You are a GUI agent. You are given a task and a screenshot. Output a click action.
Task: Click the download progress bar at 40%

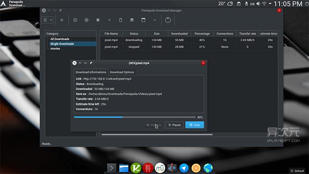click(135, 117)
